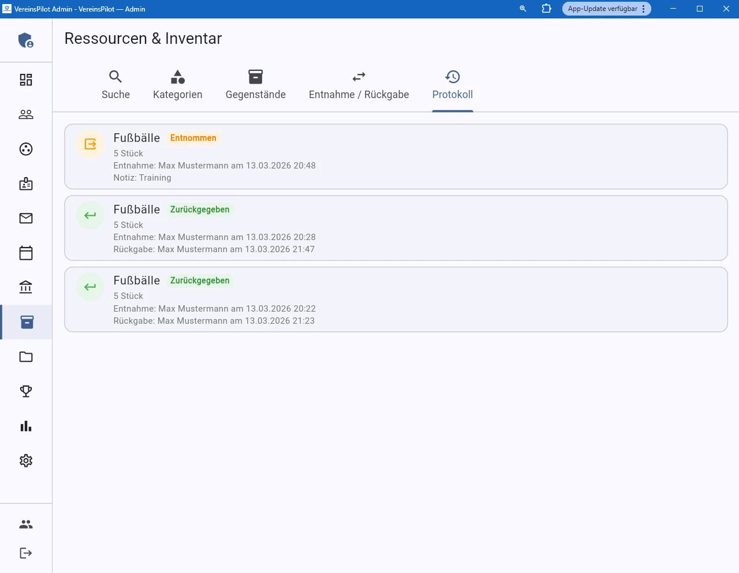Switch to the Suche tab
Screen dimensions: 739x573
coord(115,85)
